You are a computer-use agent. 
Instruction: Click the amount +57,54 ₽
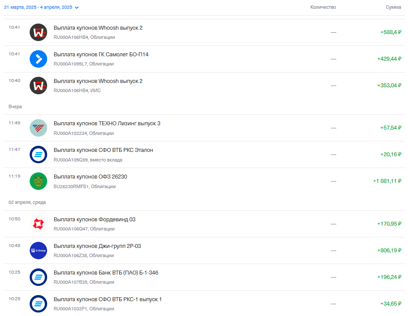tap(391, 128)
